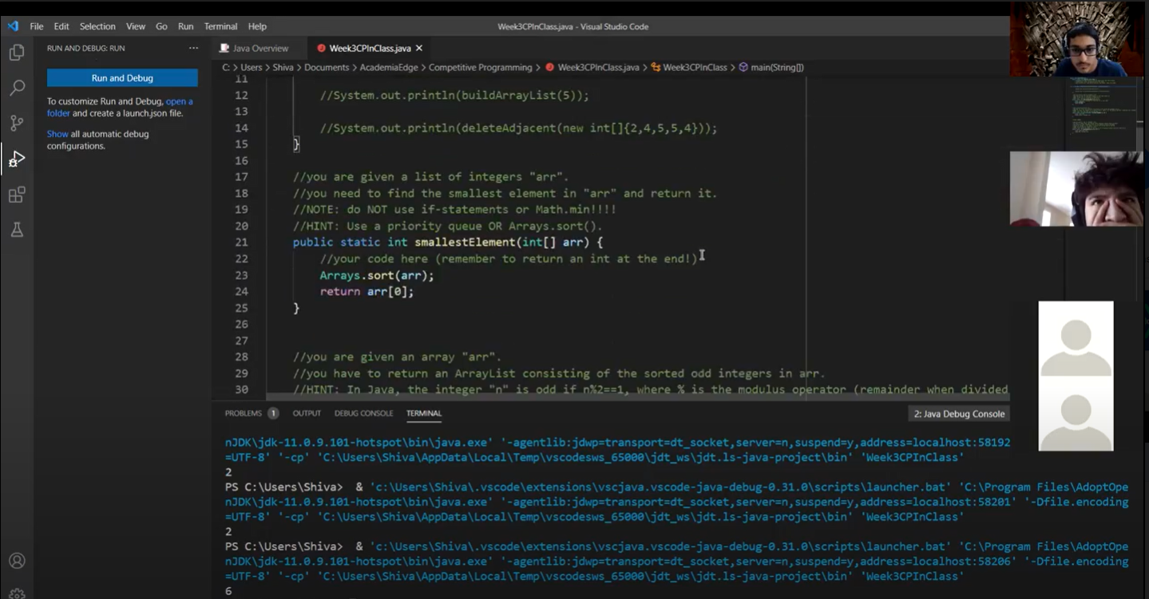Switch to the Problems panel tab
The height and width of the screenshot is (599, 1149).
click(244, 413)
